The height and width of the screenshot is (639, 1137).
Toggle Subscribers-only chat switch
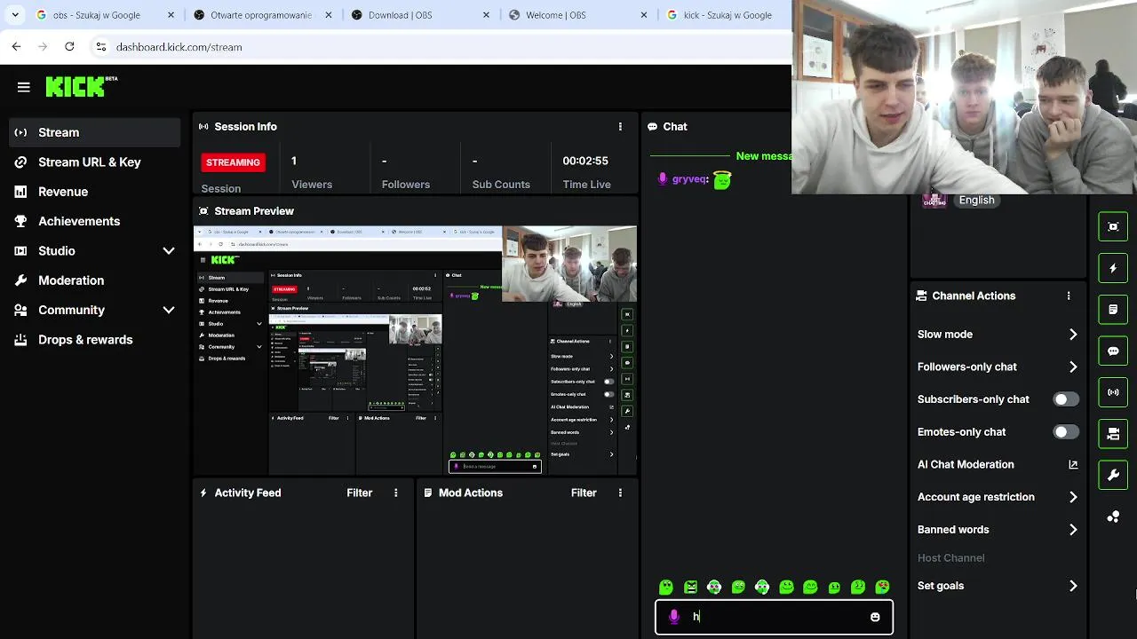click(1066, 399)
